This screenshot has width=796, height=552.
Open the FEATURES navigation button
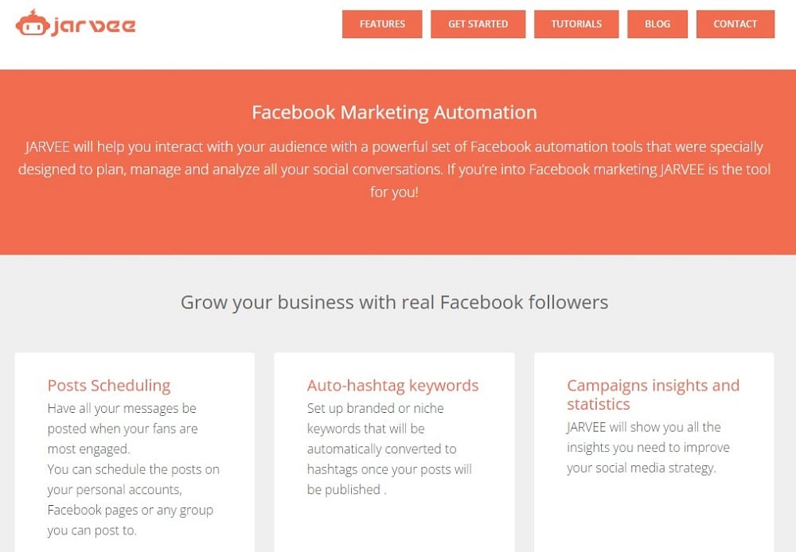coord(382,24)
